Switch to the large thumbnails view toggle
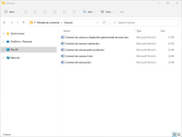The width and height of the screenshot is (182, 137). tap(179, 135)
